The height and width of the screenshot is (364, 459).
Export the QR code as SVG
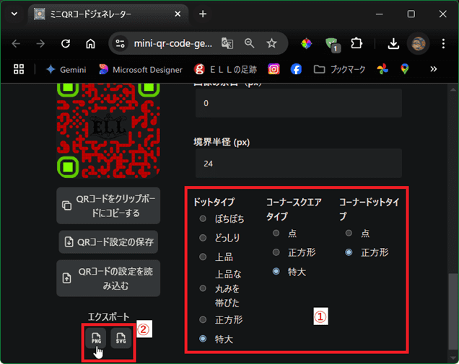[x=121, y=337]
